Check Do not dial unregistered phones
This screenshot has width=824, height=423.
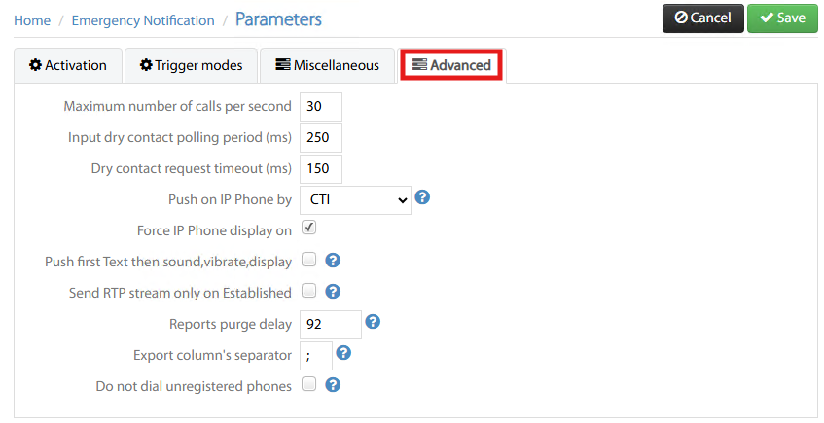click(309, 383)
